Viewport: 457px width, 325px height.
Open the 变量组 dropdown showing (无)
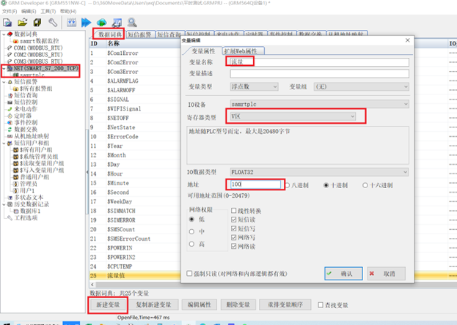tap(362, 86)
